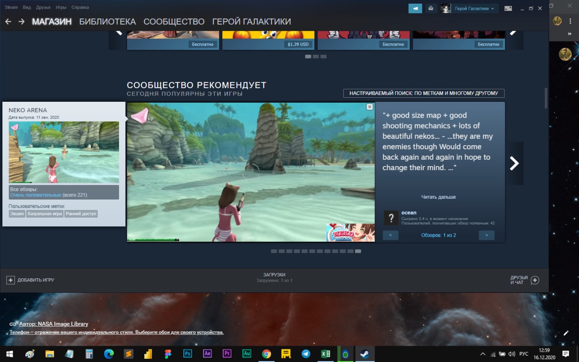Open the Друзья menu
This screenshot has width=579, height=362.
click(x=43, y=7)
